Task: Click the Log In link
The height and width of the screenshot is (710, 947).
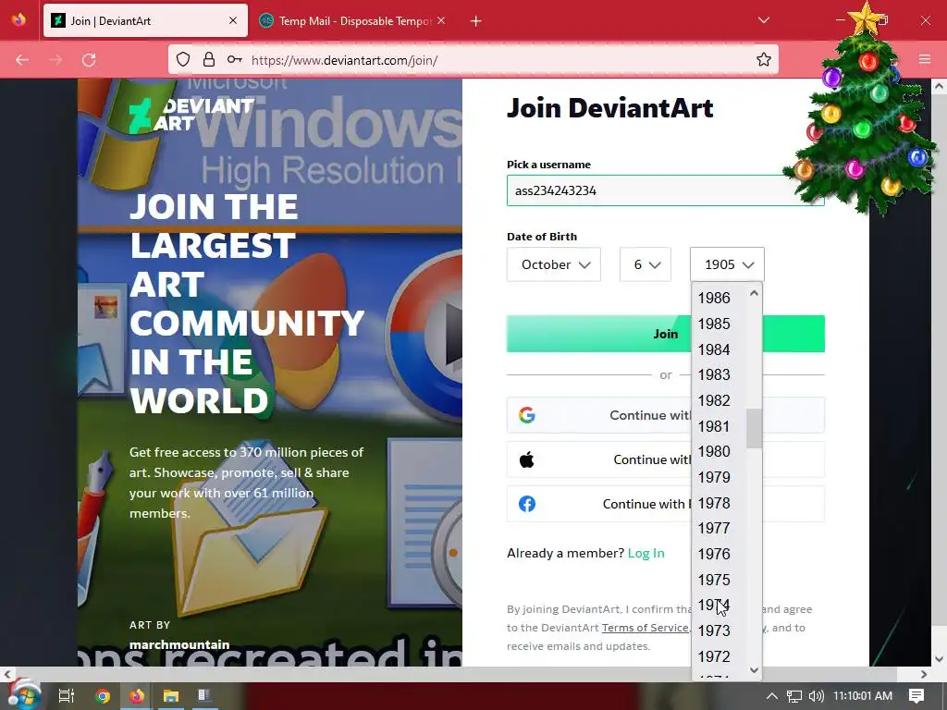Action: 646,553
